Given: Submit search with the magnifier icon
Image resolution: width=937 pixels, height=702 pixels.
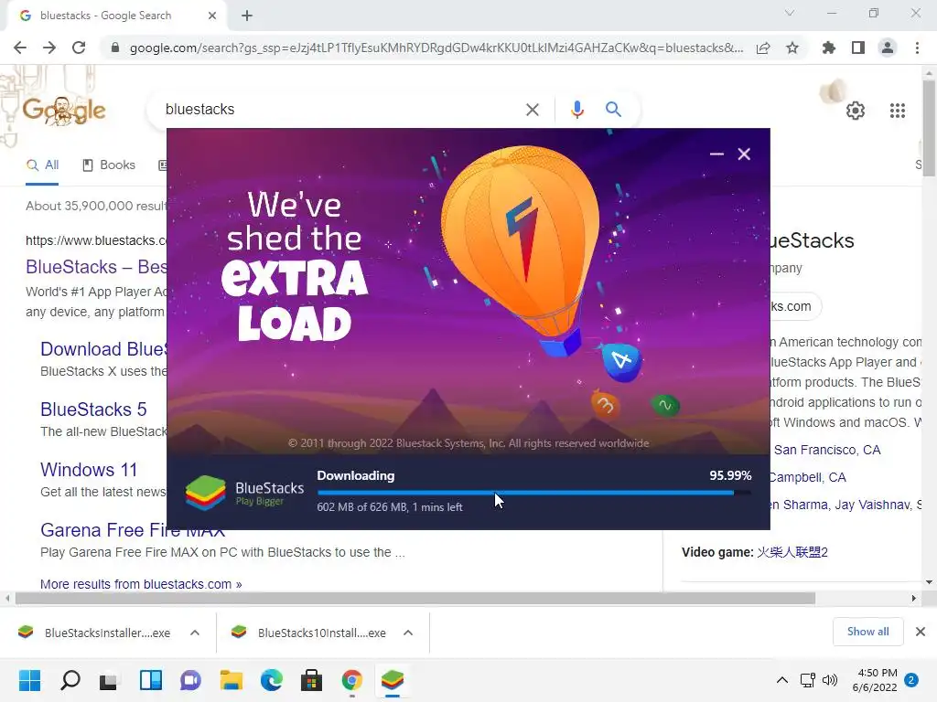Looking at the screenshot, I should click(x=613, y=110).
